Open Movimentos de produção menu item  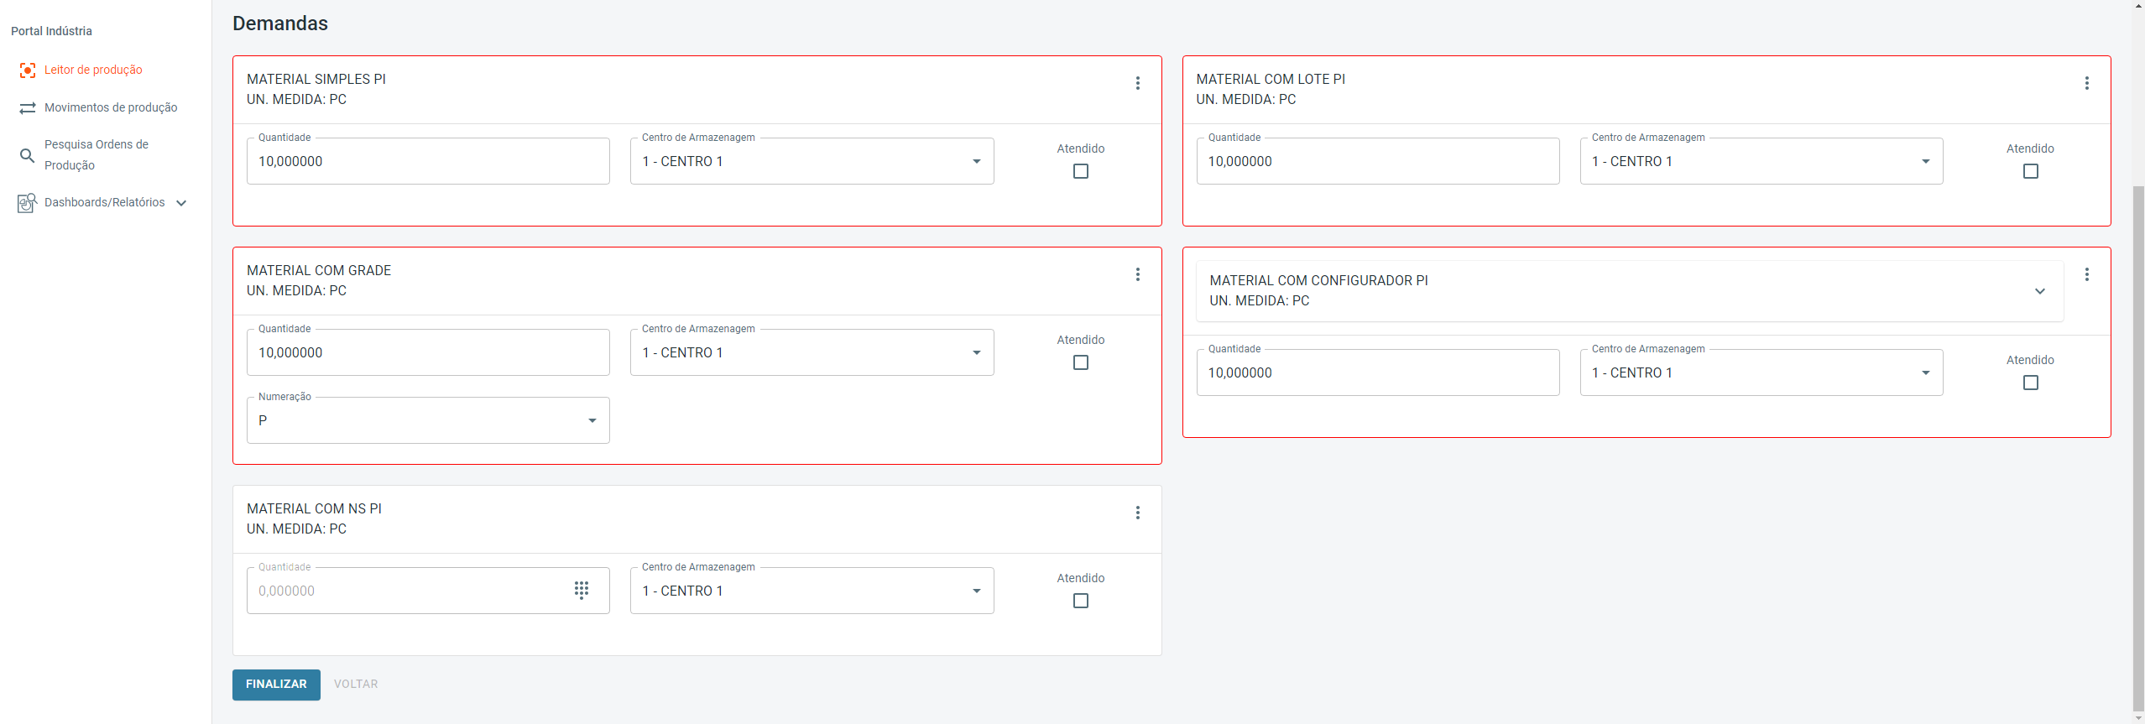[111, 107]
